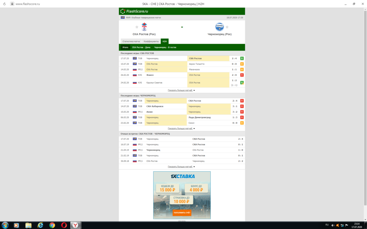Image resolution: width=367 pixels, height=229 pixels.
Task: Open the Windows Start menu
Action: tap(5, 225)
